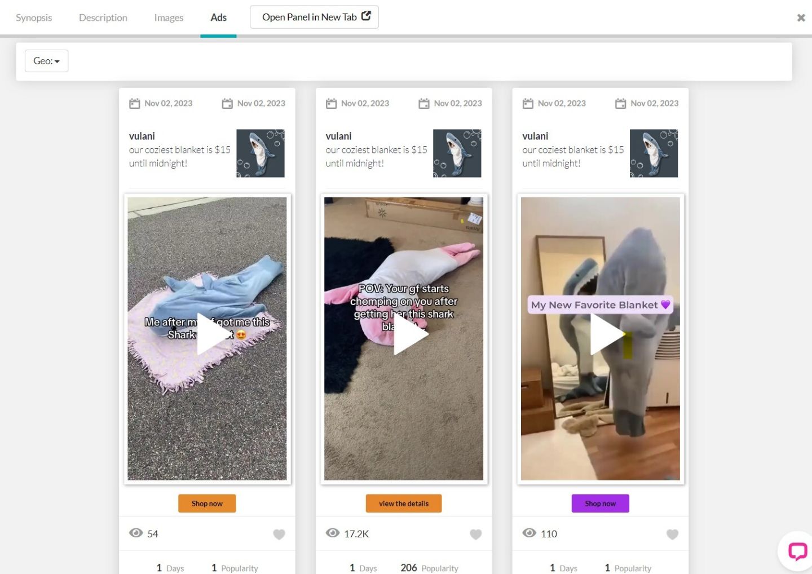Like the first ad with heart icon
Screen dimensions: 812x574
[x=279, y=534]
